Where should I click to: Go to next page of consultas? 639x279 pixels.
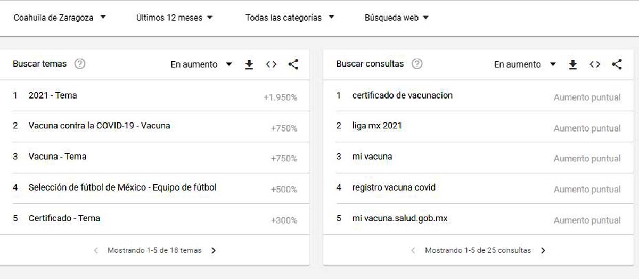(x=543, y=250)
